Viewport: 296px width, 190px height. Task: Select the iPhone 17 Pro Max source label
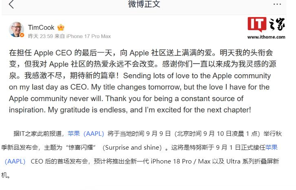pos(88,36)
